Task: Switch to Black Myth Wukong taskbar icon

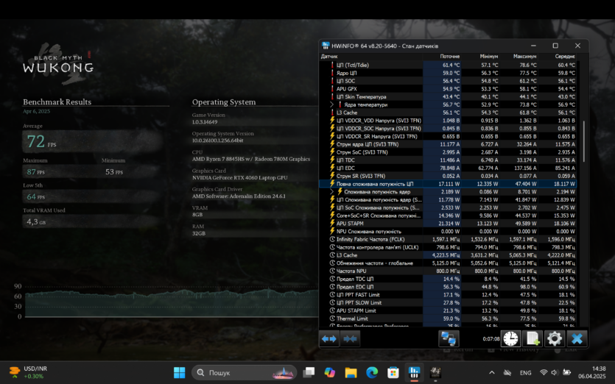Action: pyautogui.click(x=435, y=372)
